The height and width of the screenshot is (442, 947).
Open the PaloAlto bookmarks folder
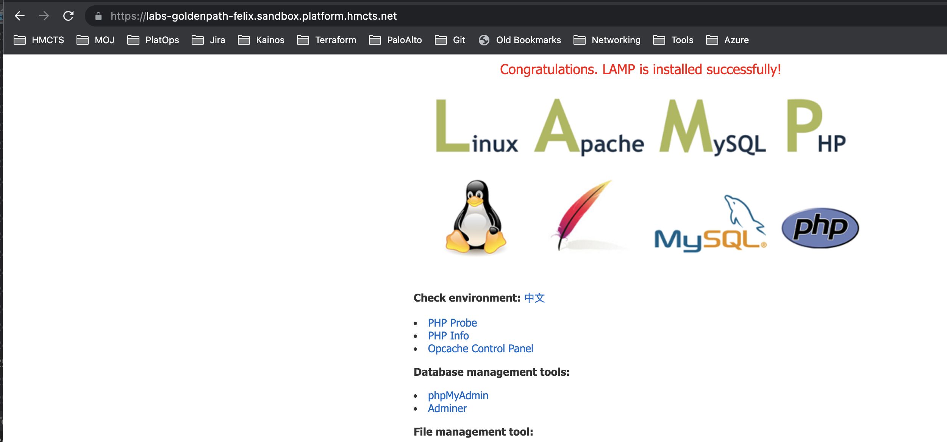tap(395, 40)
